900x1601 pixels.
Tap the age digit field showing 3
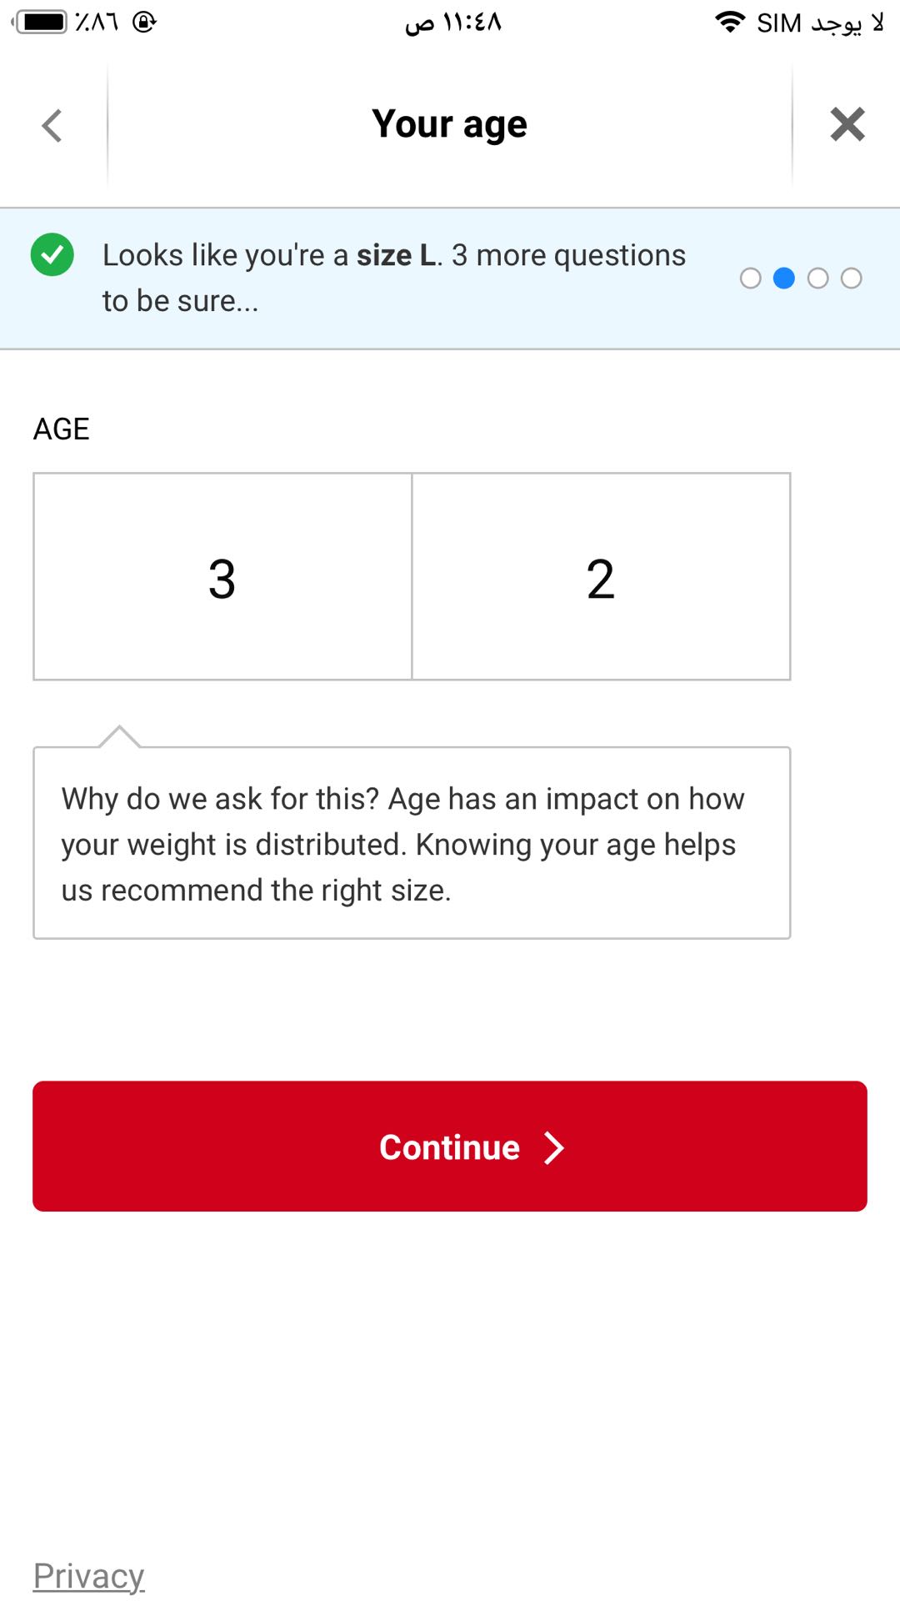pos(222,577)
